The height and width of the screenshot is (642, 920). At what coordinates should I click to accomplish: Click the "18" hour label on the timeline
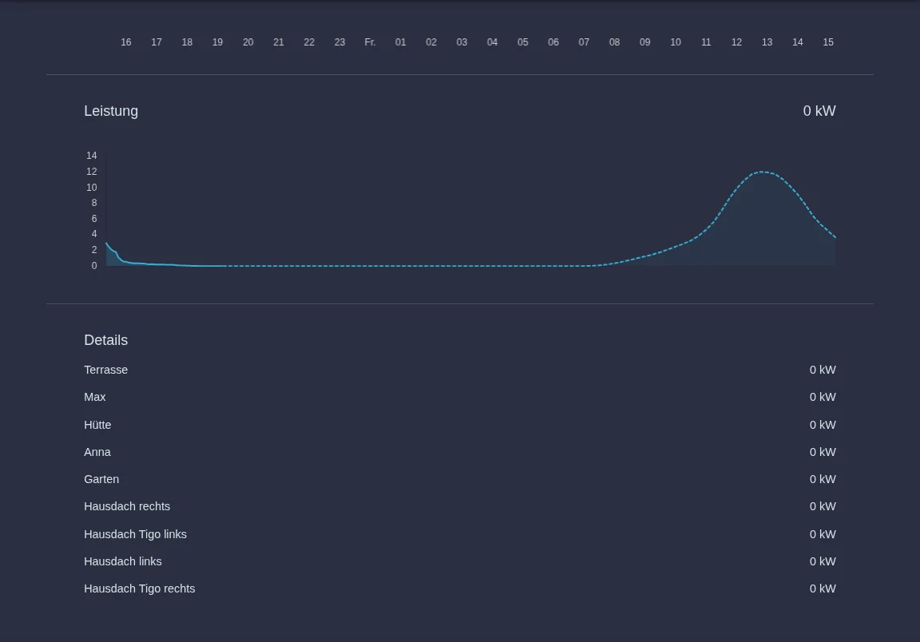[x=187, y=42]
